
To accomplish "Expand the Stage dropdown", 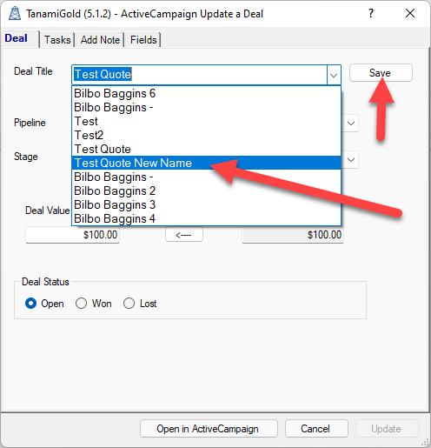I will 351,160.
